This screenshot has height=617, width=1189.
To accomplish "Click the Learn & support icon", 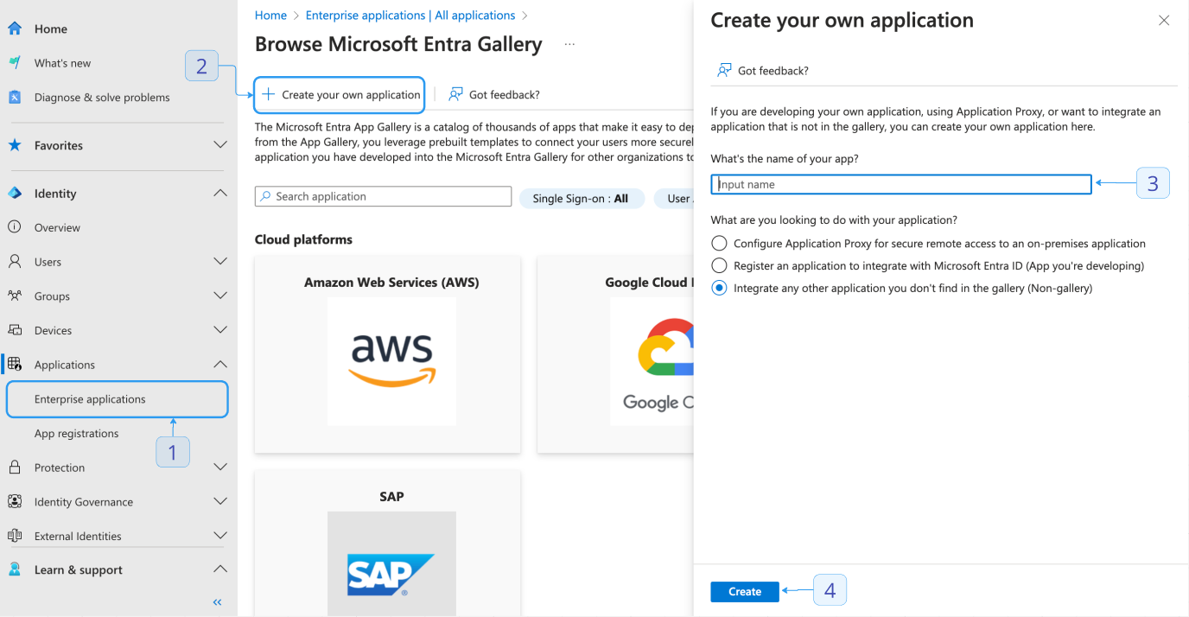I will (x=15, y=569).
